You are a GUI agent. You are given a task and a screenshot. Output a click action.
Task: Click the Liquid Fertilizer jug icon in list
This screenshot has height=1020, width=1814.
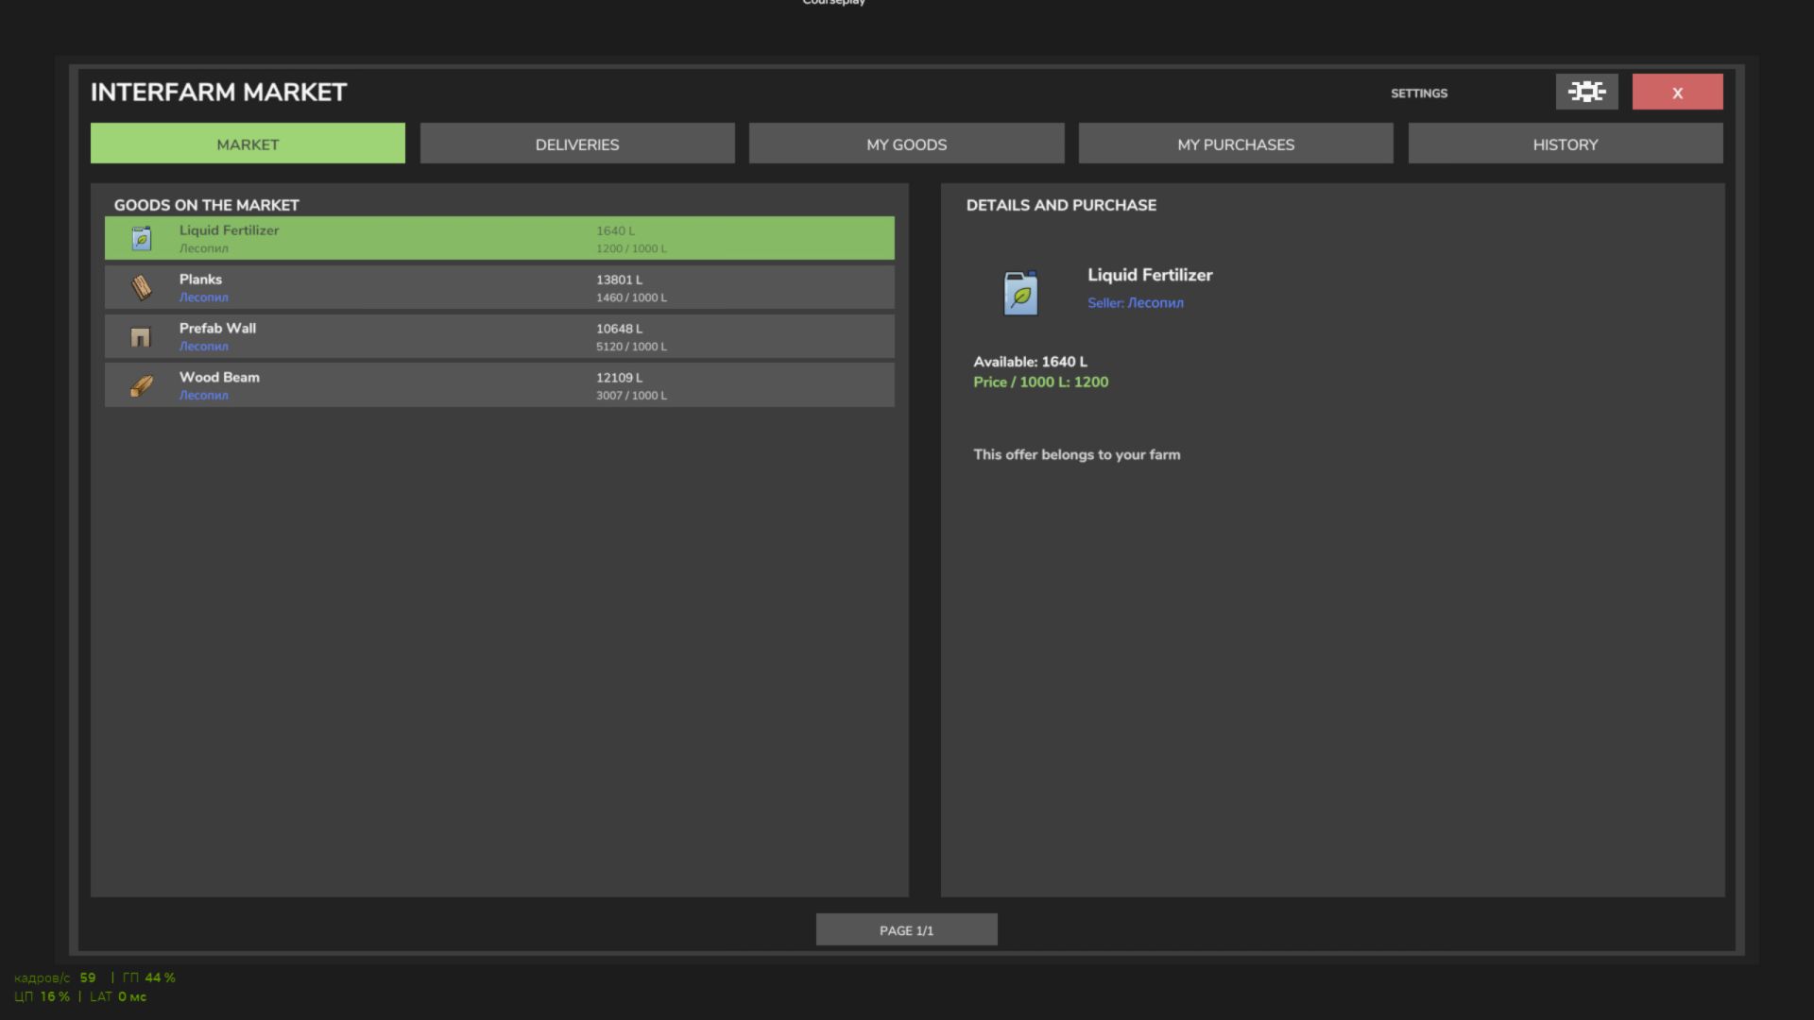click(x=141, y=239)
